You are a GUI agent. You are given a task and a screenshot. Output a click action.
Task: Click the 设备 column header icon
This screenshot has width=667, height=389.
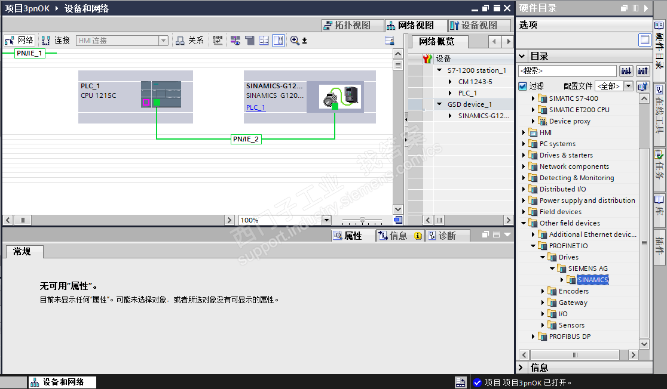[x=427, y=58]
